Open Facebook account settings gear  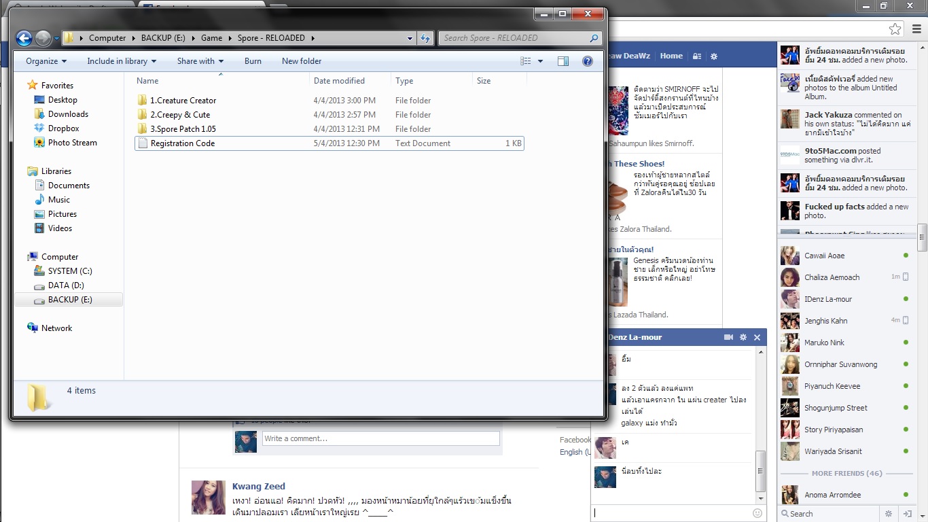coord(714,56)
